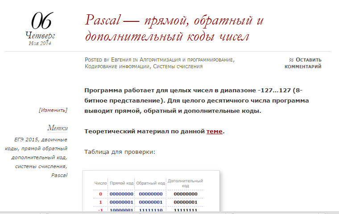This screenshot has height=214, width=339.
Task: Open Системы счисления category under the title
Action: pos(178,66)
